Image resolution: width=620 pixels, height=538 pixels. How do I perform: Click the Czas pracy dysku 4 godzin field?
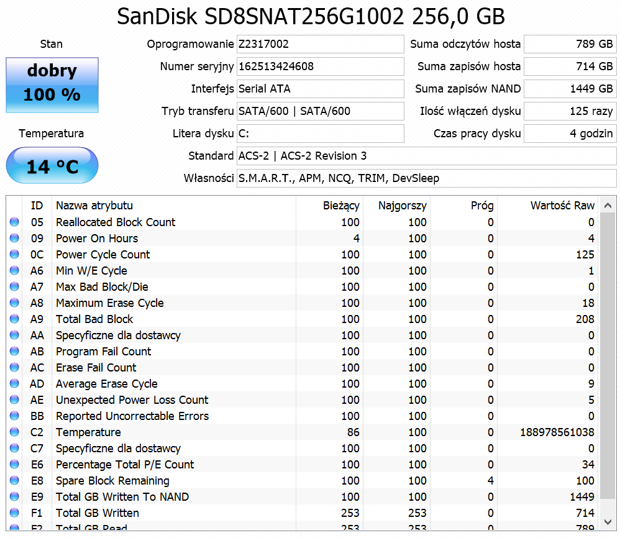(x=570, y=134)
